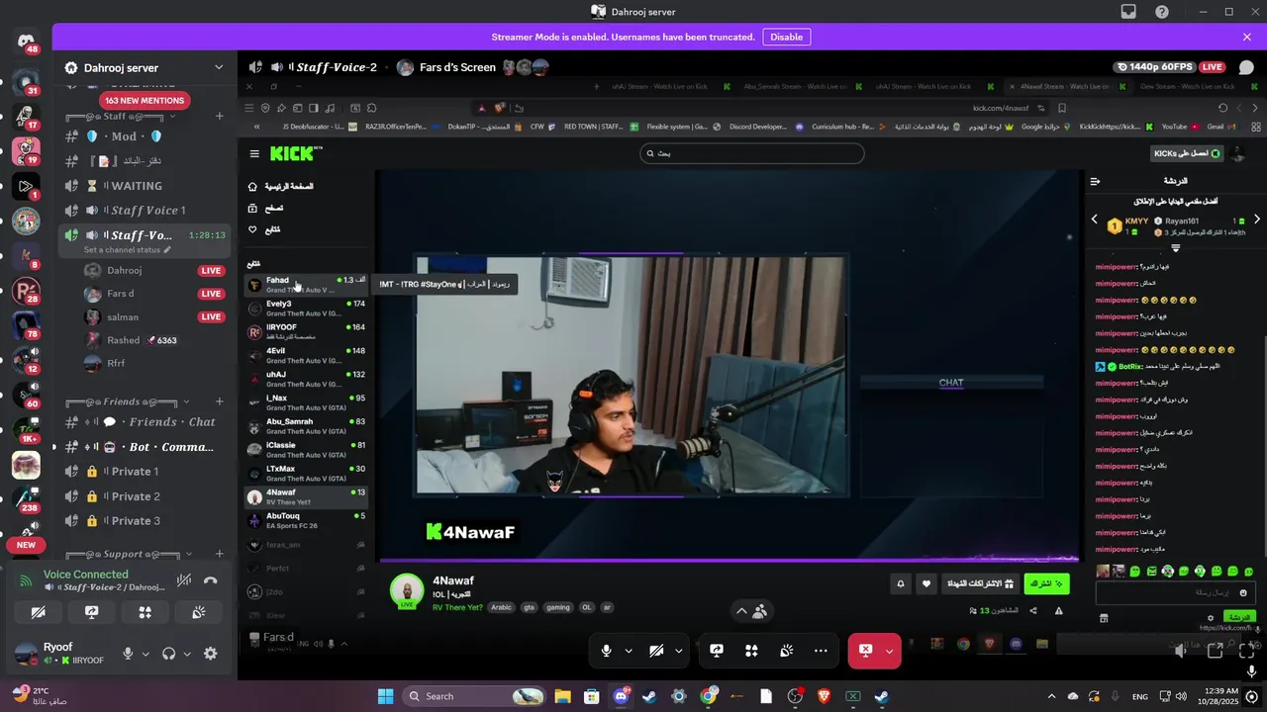The width and height of the screenshot is (1267, 712).
Task: Open the Discord inbox icon in title bar
Action: [1128, 12]
